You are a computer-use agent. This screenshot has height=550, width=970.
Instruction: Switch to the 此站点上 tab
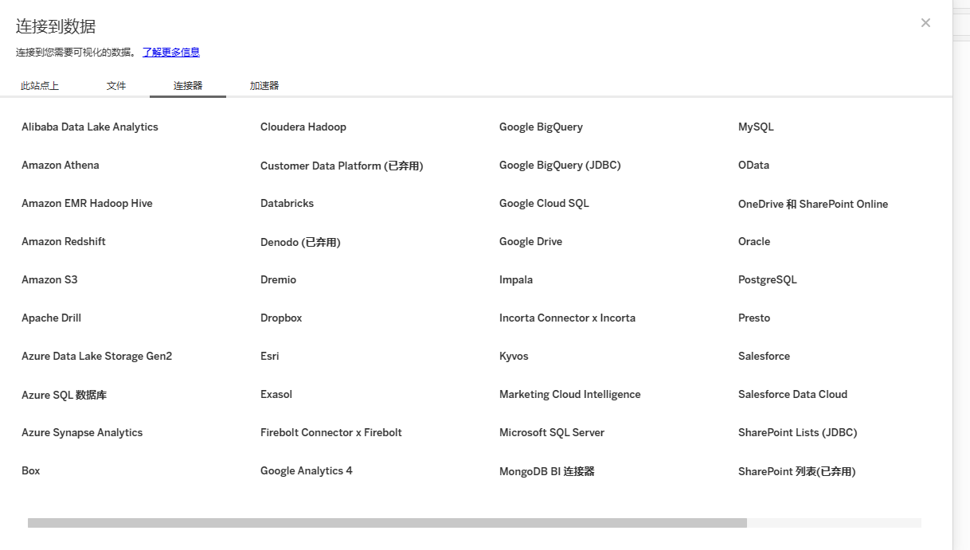(40, 85)
